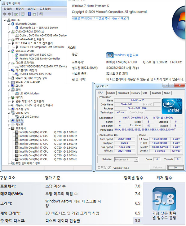Click the Instructions field listing MMX, SSE
The width and height of the screenshot is (186, 226).
pyautogui.click(x=148, y=130)
